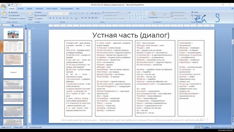Viewport: 234px width, 132px height.
Task: Activate Format Painter (Формат по образцу)
Action: click(17, 19)
